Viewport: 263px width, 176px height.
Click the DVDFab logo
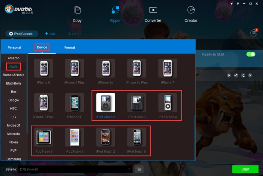[18, 9]
